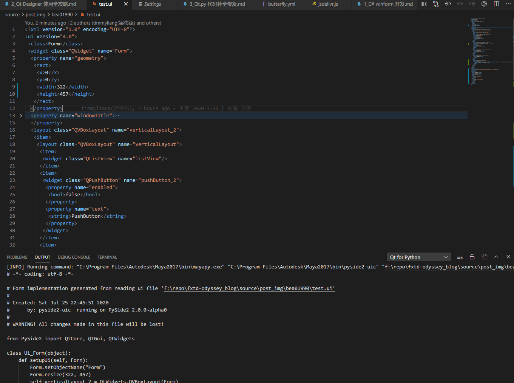Click the 'WARNING! All changes made' output line
The image size is (514, 383).
point(85,324)
